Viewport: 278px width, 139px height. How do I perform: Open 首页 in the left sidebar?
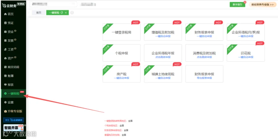(x=13, y=14)
